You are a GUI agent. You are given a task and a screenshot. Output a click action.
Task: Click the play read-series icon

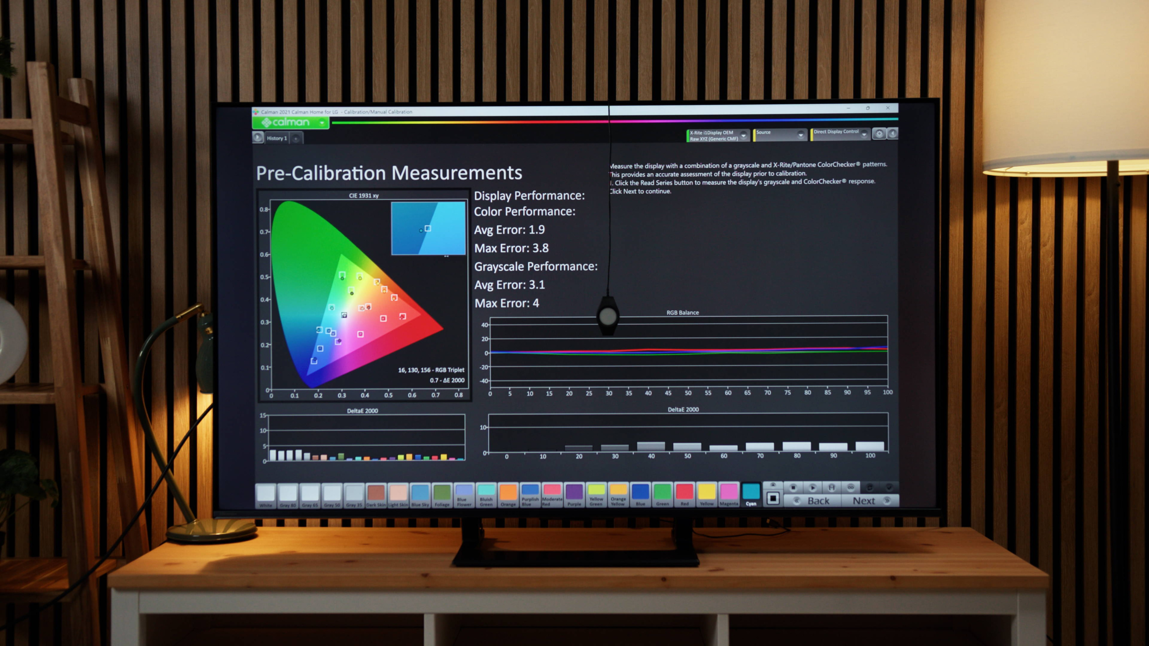812,487
